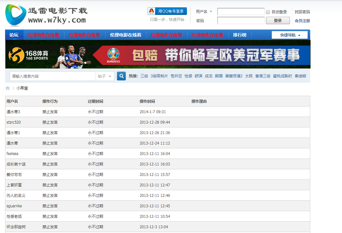Click date 2014-1-7 09:31
The height and width of the screenshot is (233, 342).
click(153, 112)
